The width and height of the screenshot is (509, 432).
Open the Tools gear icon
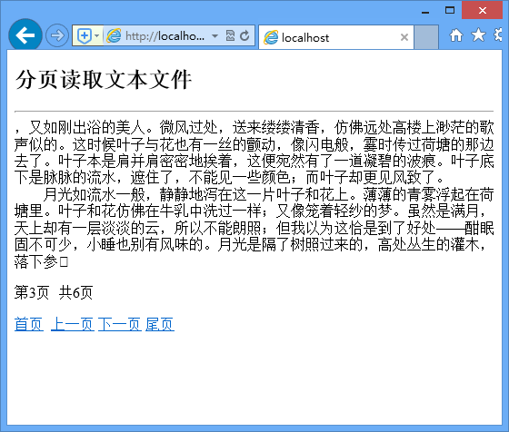pos(499,35)
